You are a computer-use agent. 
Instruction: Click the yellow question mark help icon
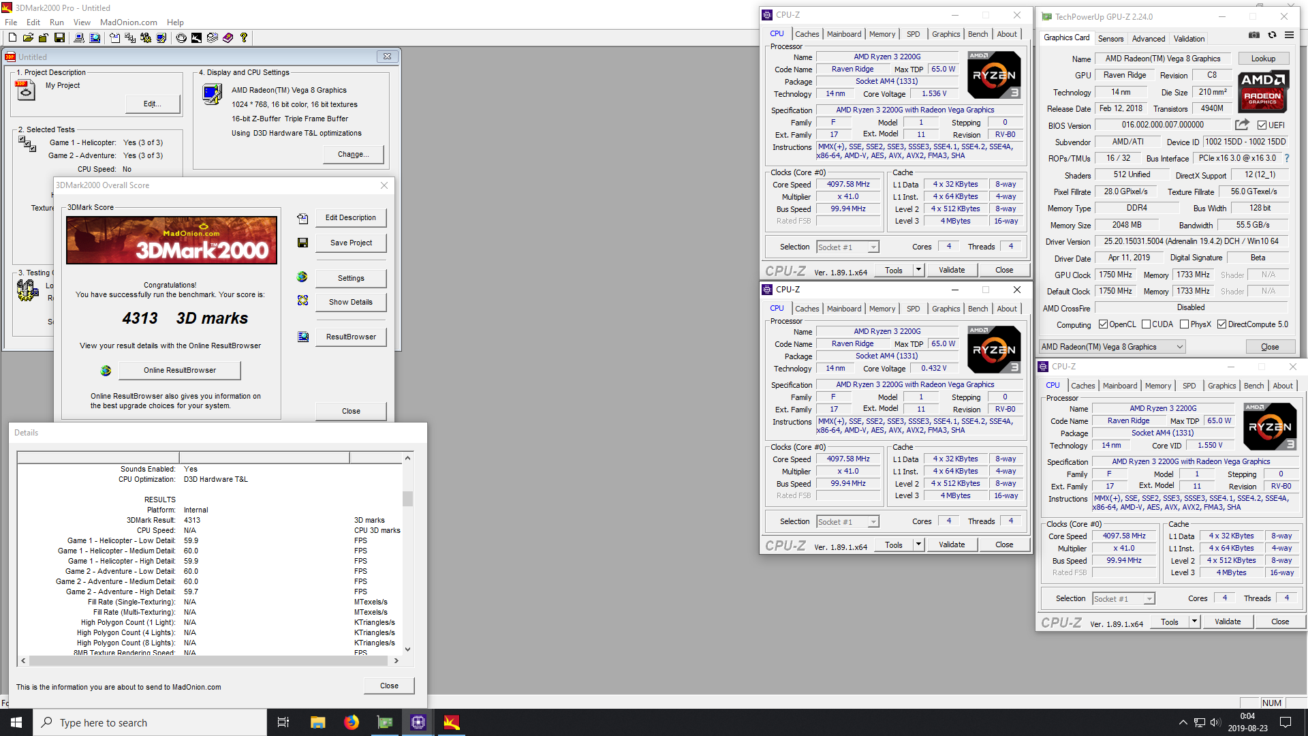(243, 38)
